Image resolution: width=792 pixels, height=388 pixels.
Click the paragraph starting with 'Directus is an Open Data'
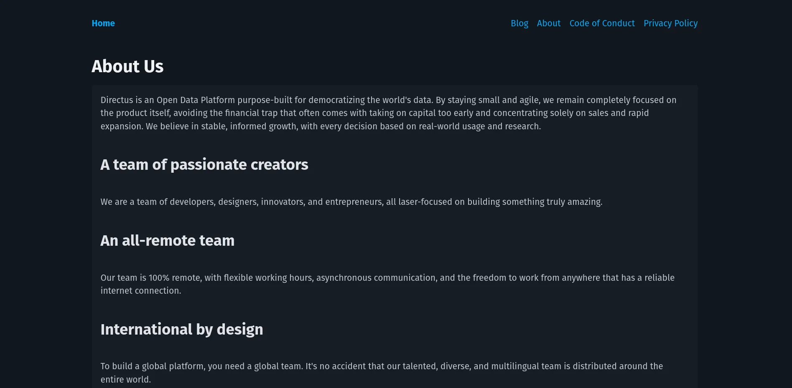(376, 113)
